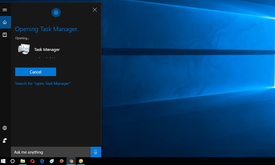Switch to Chrome on taskbar
This screenshot has height=165, width=275.
tap(71, 161)
